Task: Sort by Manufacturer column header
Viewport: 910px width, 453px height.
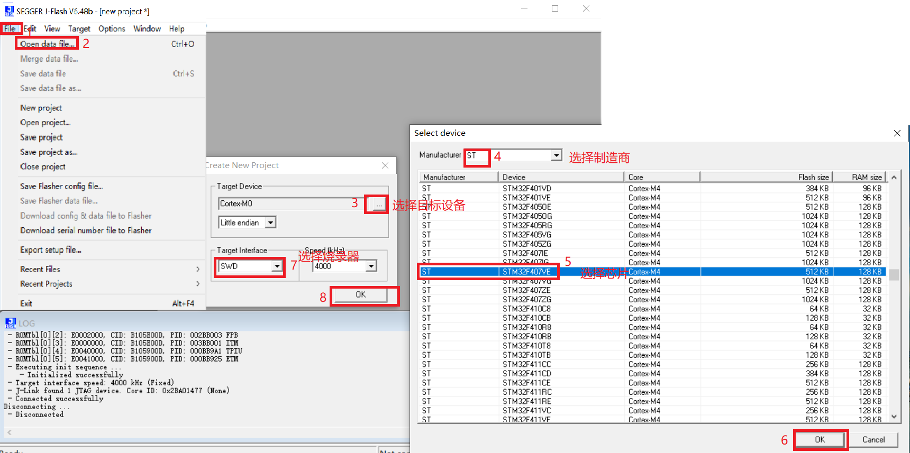Action: point(459,177)
